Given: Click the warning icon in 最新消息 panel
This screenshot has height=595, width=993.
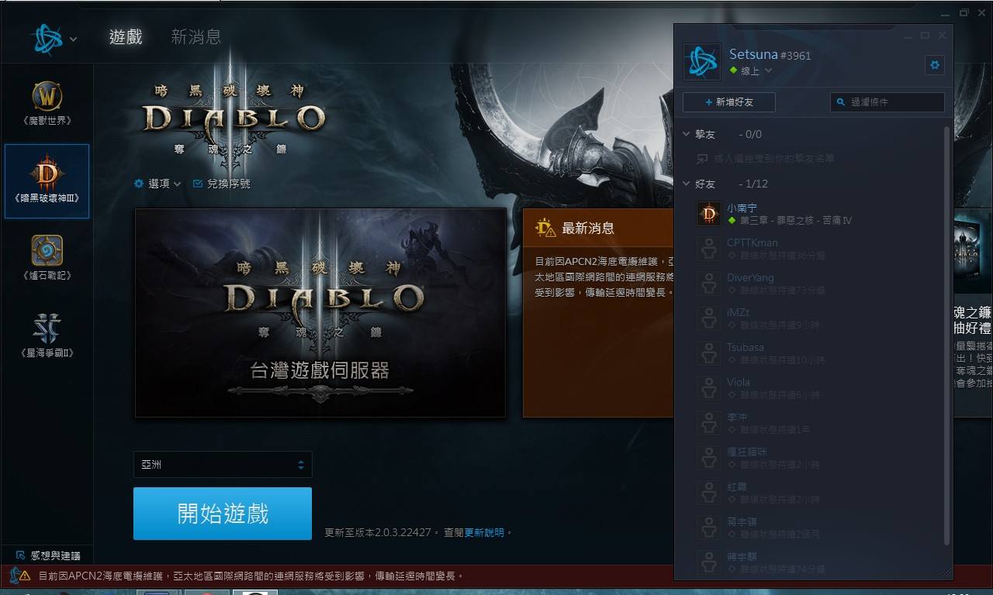Looking at the screenshot, I should [x=545, y=228].
